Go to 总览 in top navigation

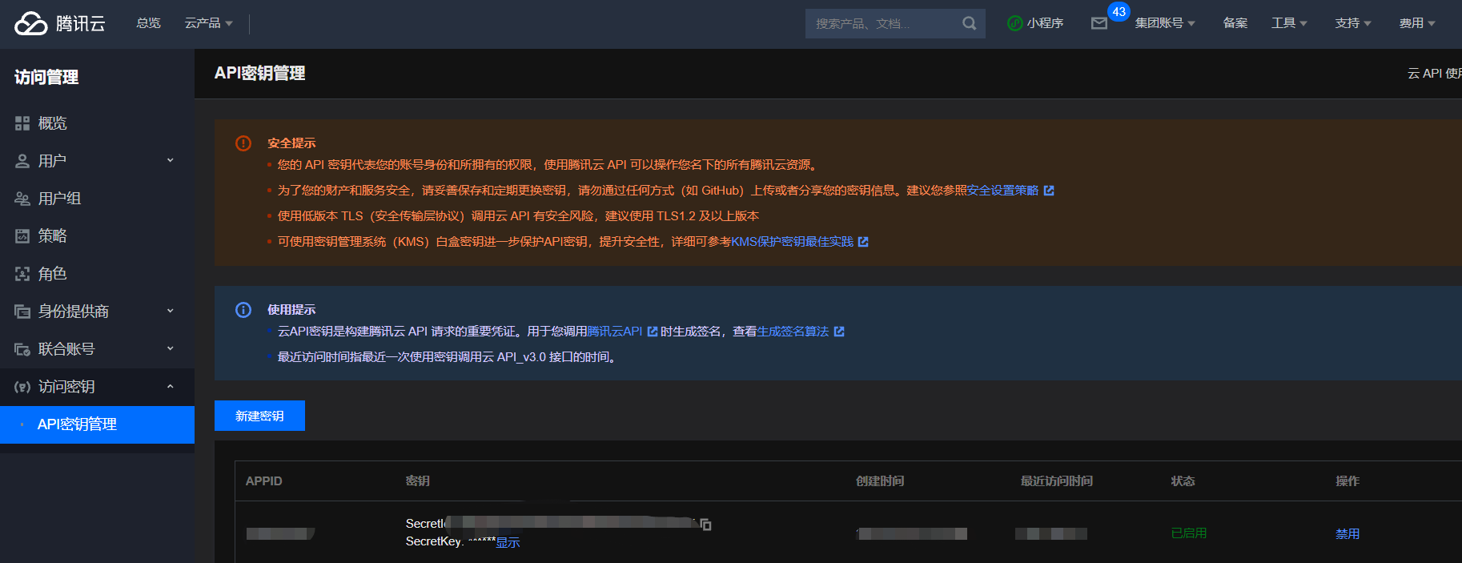point(148,23)
